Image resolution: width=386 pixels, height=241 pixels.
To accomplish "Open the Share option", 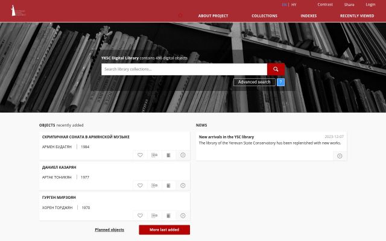I will (x=349, y=4).
